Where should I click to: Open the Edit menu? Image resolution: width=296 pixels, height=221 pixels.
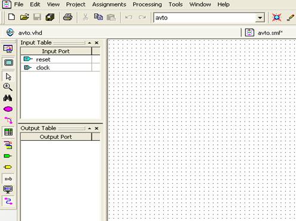tap(35, 4)
